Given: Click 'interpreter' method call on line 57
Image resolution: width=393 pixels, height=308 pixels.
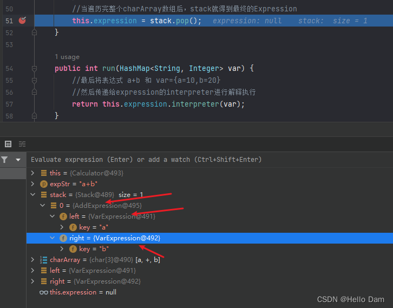Looking at the screenshot, I should point(195,104).
